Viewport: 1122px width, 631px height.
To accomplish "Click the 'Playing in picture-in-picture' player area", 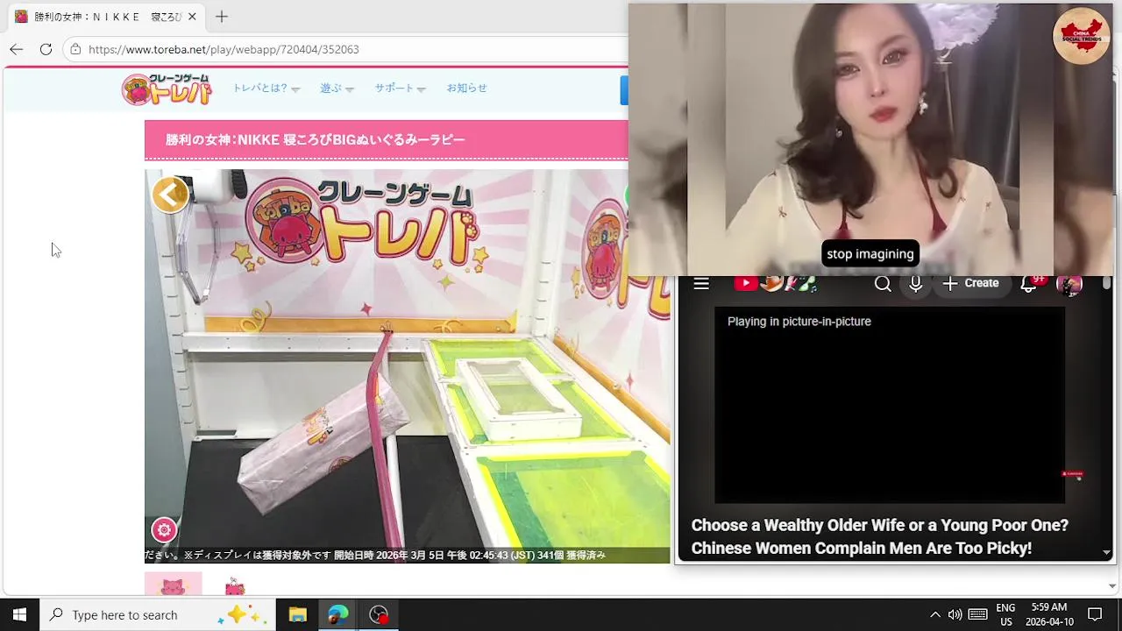I will (890, 405).
